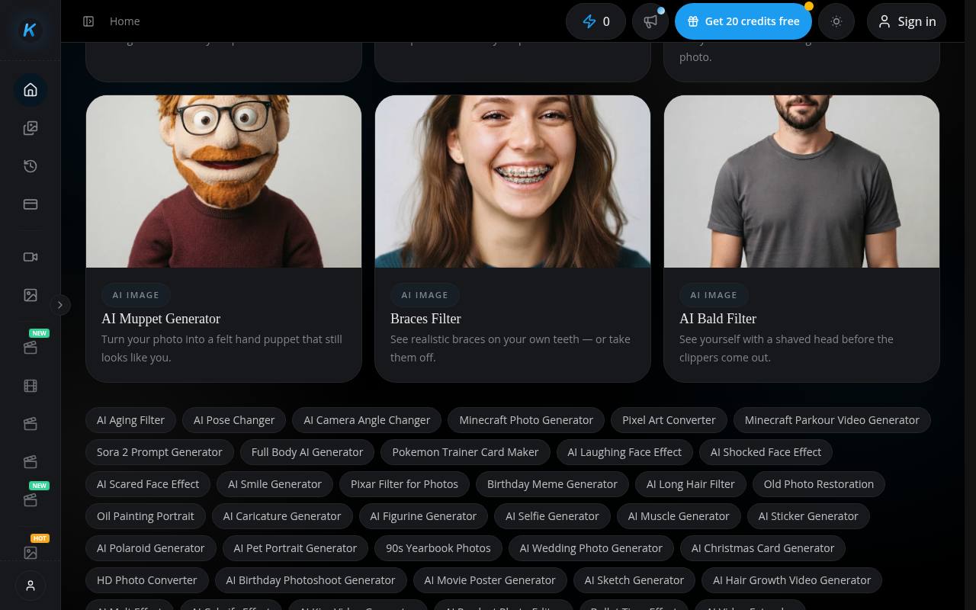Open the HOT badged image tool icon
The height and width of the screenshot is (610, 976).
[x=30, y=552]
